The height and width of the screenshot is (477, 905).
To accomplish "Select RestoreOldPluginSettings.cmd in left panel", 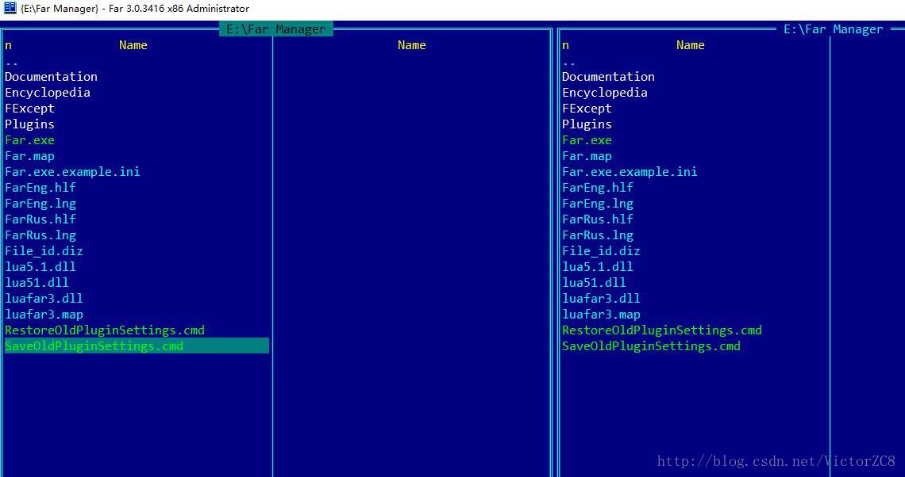I will coord(105,330).
